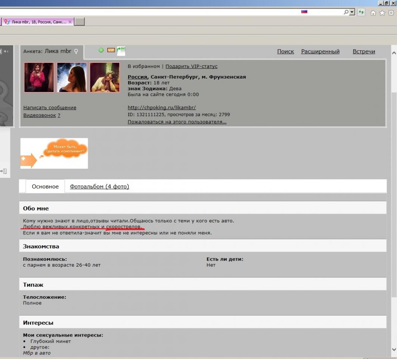The width and height of the screenshot is (397, 359).
Task: Click the scrollbar down arrow
Action: pos(393,349)
